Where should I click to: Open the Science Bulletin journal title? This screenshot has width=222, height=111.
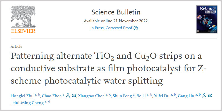pyautogui.click(x=116, y=12)
